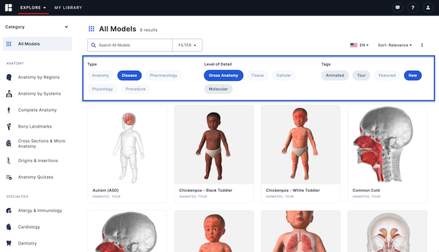Open the EN language dropdown
The width and height of the screenshot is (439, 252).
(x=359, y=45)
